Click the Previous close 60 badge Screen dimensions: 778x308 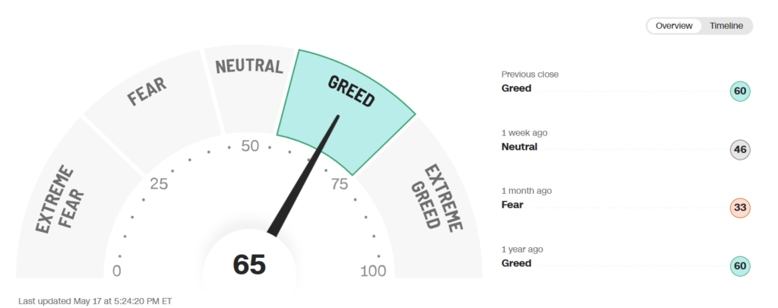pyautogui.click(x=740, y=91)
